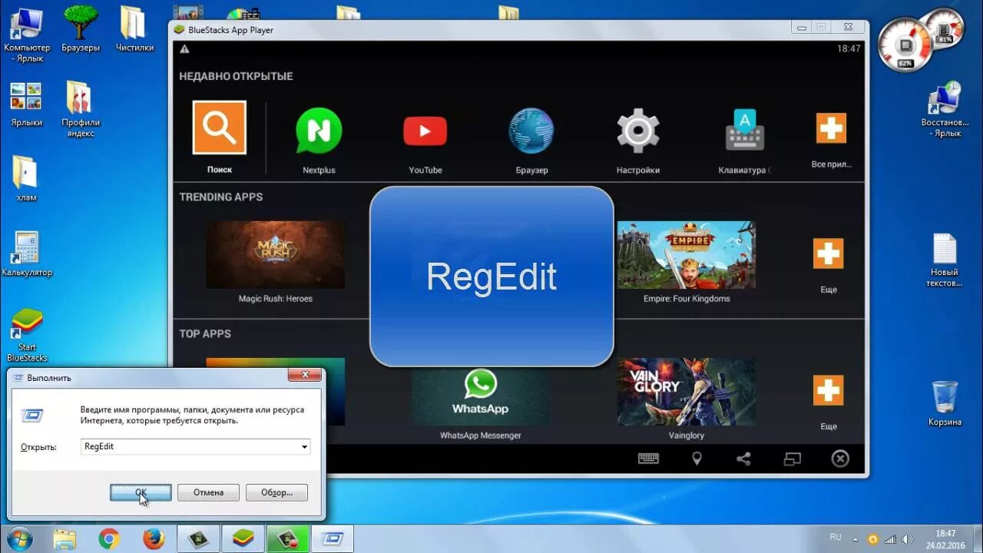Screen dimensions: 983x553
Task: Click the Еще plus in Trending Apps
Action: point(828,253)
